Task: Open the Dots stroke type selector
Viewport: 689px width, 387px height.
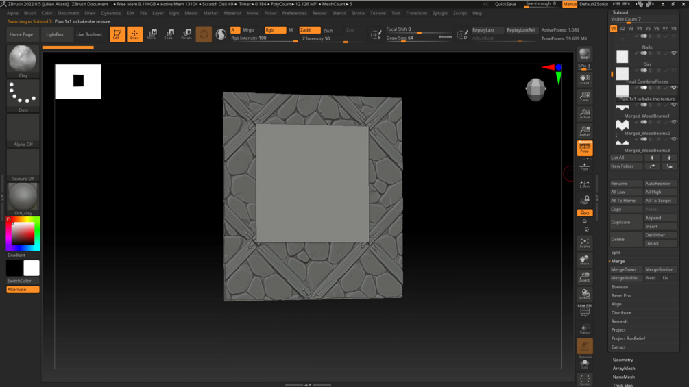Action: pyautogui.click(x=23, y=95)
